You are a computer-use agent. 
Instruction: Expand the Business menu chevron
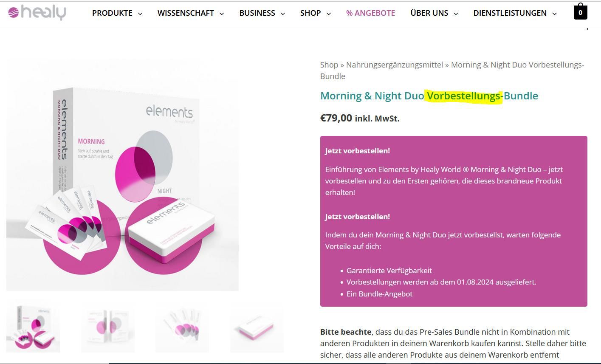pos(283,14)
